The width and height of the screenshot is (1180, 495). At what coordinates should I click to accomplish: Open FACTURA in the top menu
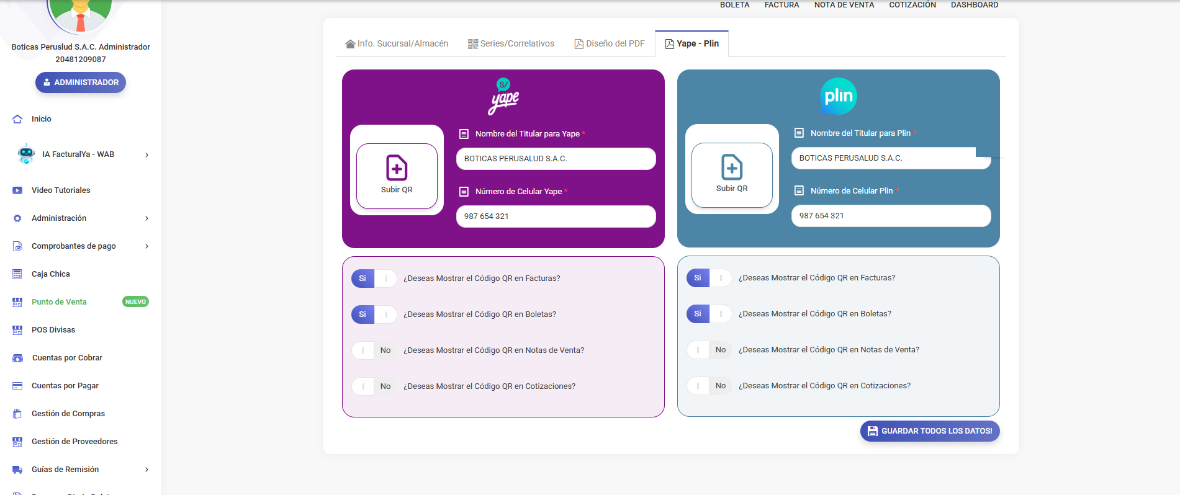(x=781, y=5)
